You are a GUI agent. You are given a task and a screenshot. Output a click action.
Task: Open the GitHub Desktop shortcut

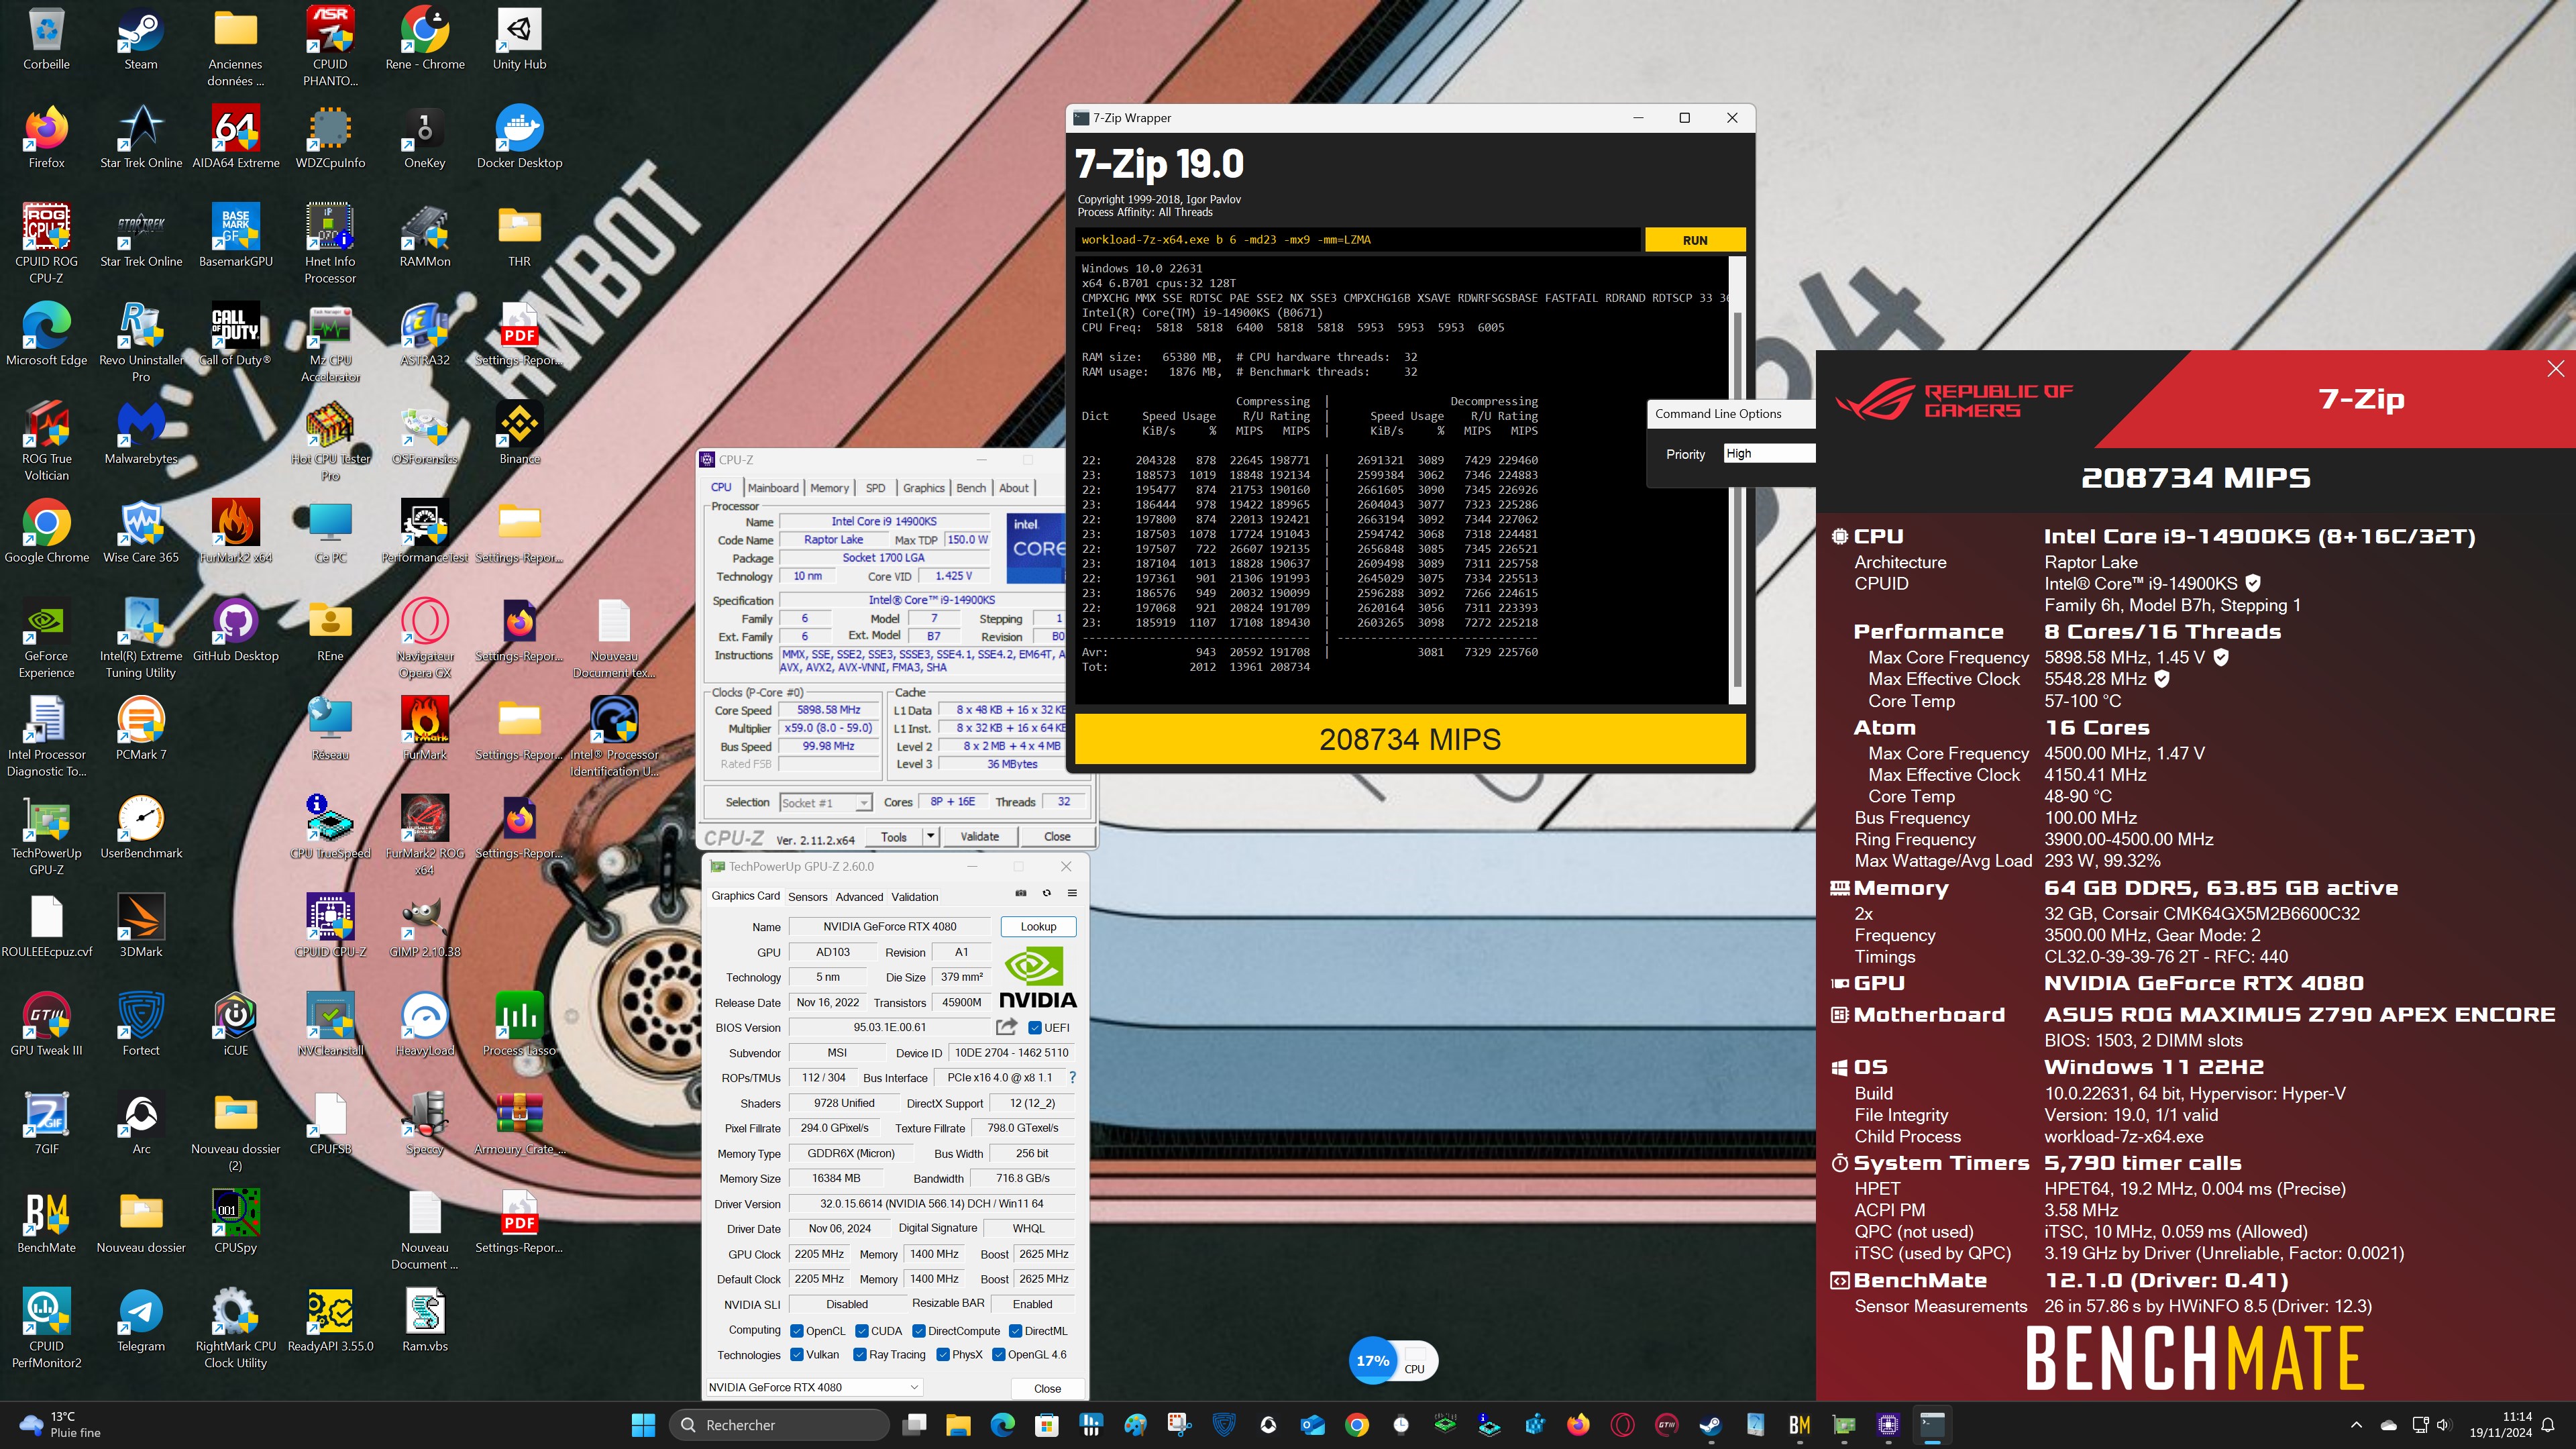236,630
